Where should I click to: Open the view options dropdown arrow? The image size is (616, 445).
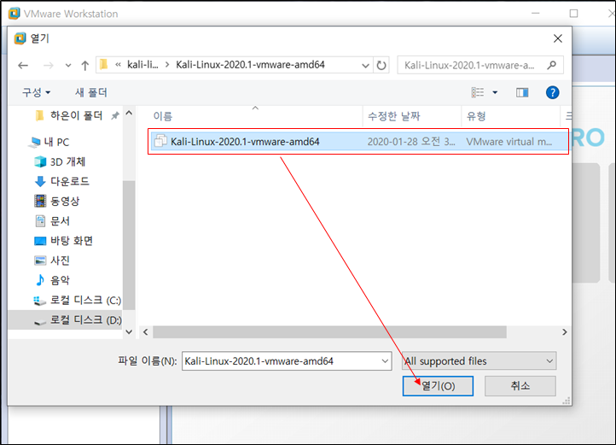coord(495,93)
